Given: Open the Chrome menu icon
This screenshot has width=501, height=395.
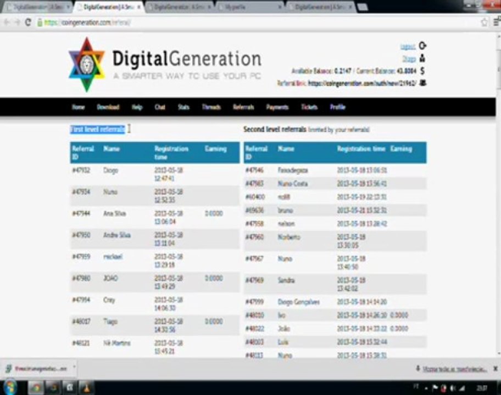Looking at the screenshot, I should click(x=497, y=22).
